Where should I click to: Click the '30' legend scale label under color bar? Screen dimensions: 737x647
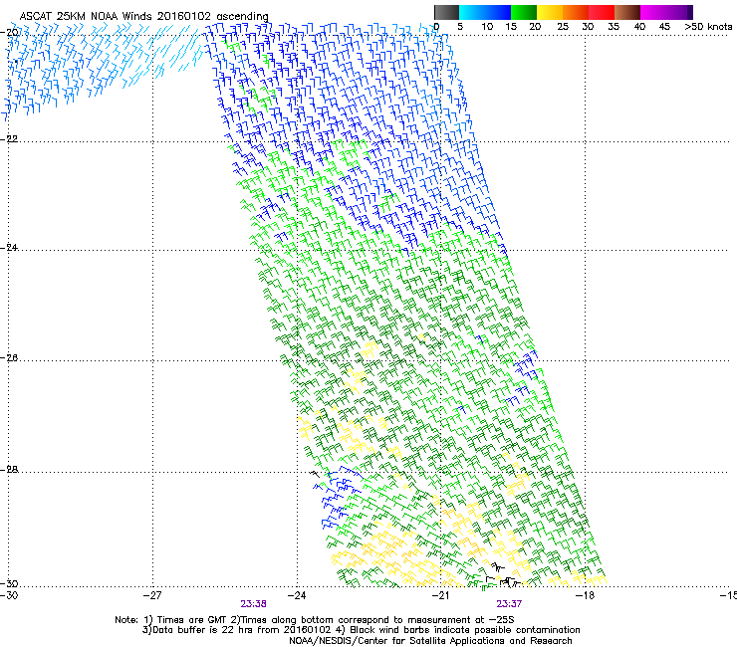(588, 27)
